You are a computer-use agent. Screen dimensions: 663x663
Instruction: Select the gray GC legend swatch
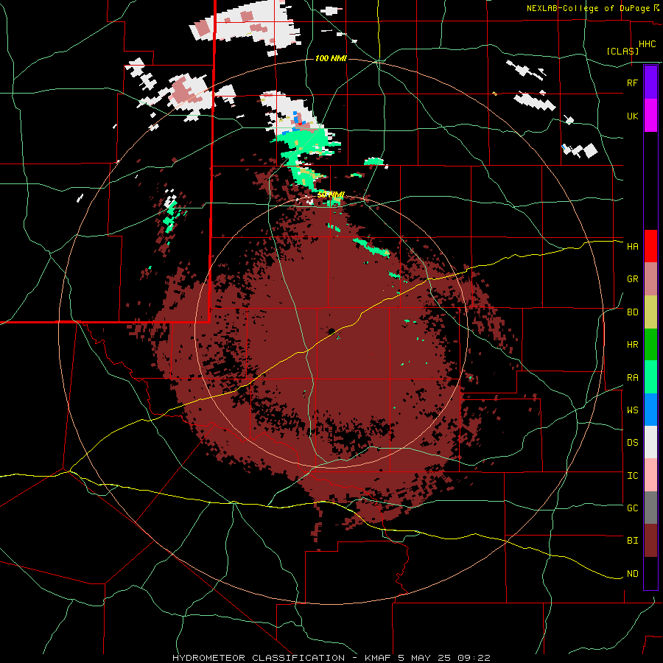(x=650, y=508)
